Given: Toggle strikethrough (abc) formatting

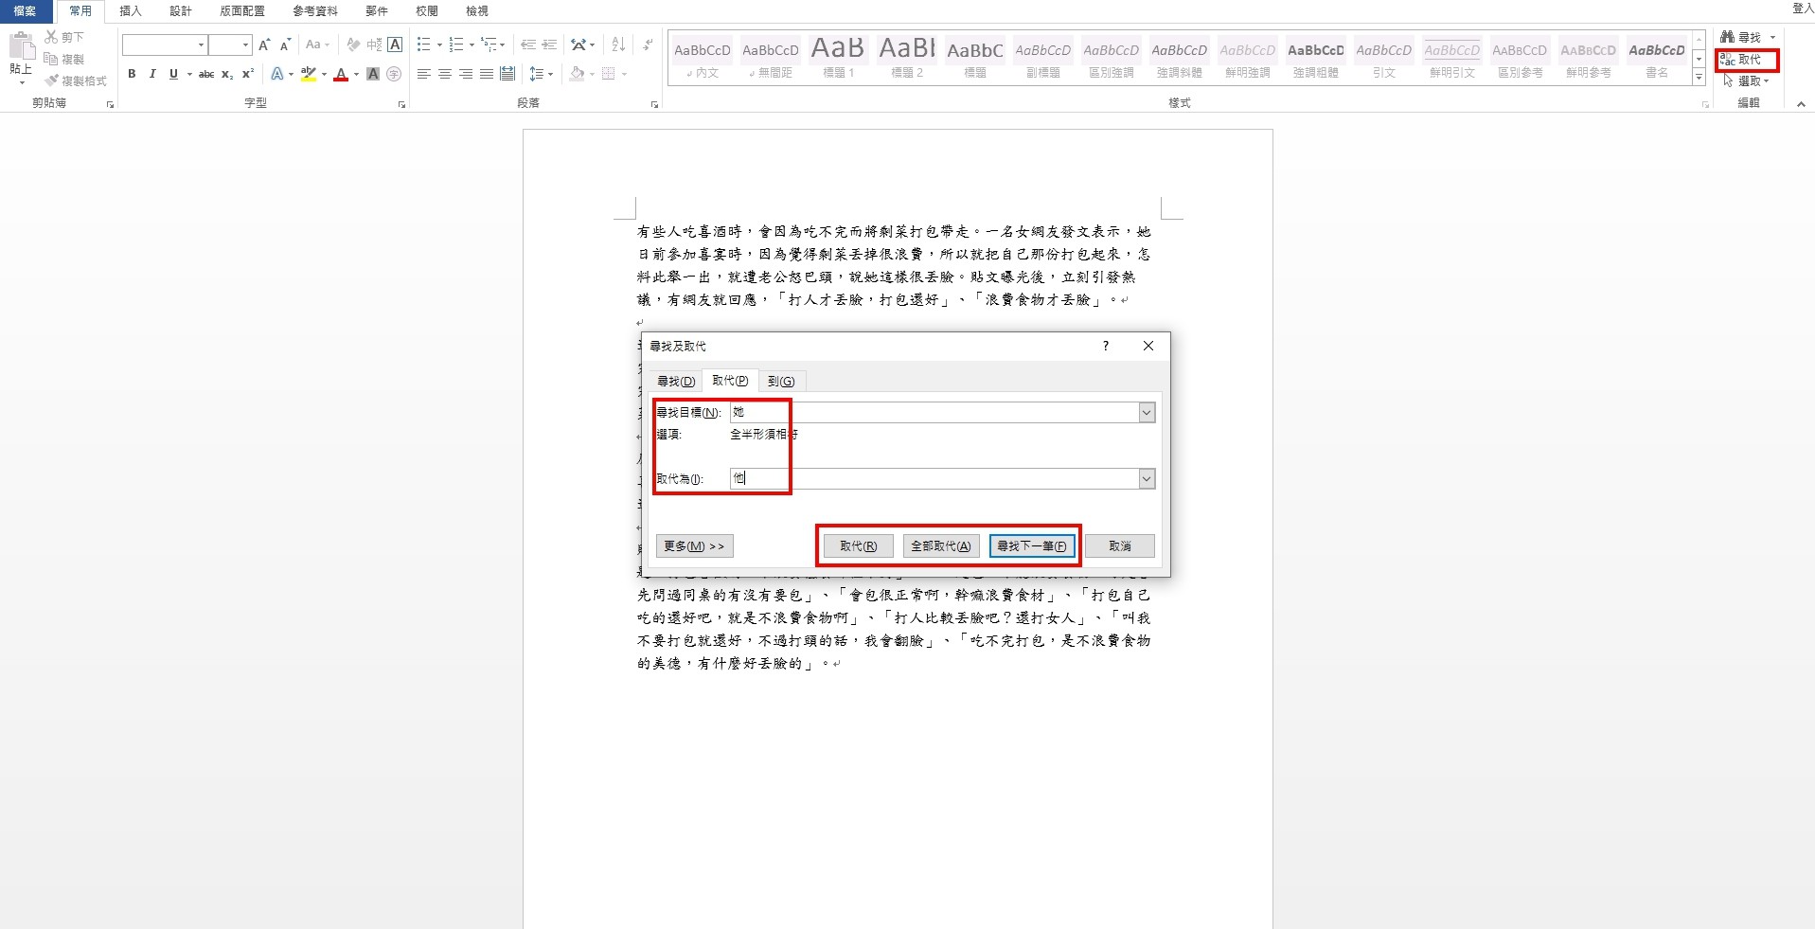Looking at the screenshot, I should pyautogui.click(x=205, y=74).
